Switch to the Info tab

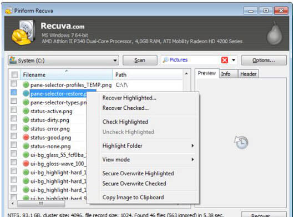pyautogui.click(x=228, y=74)
